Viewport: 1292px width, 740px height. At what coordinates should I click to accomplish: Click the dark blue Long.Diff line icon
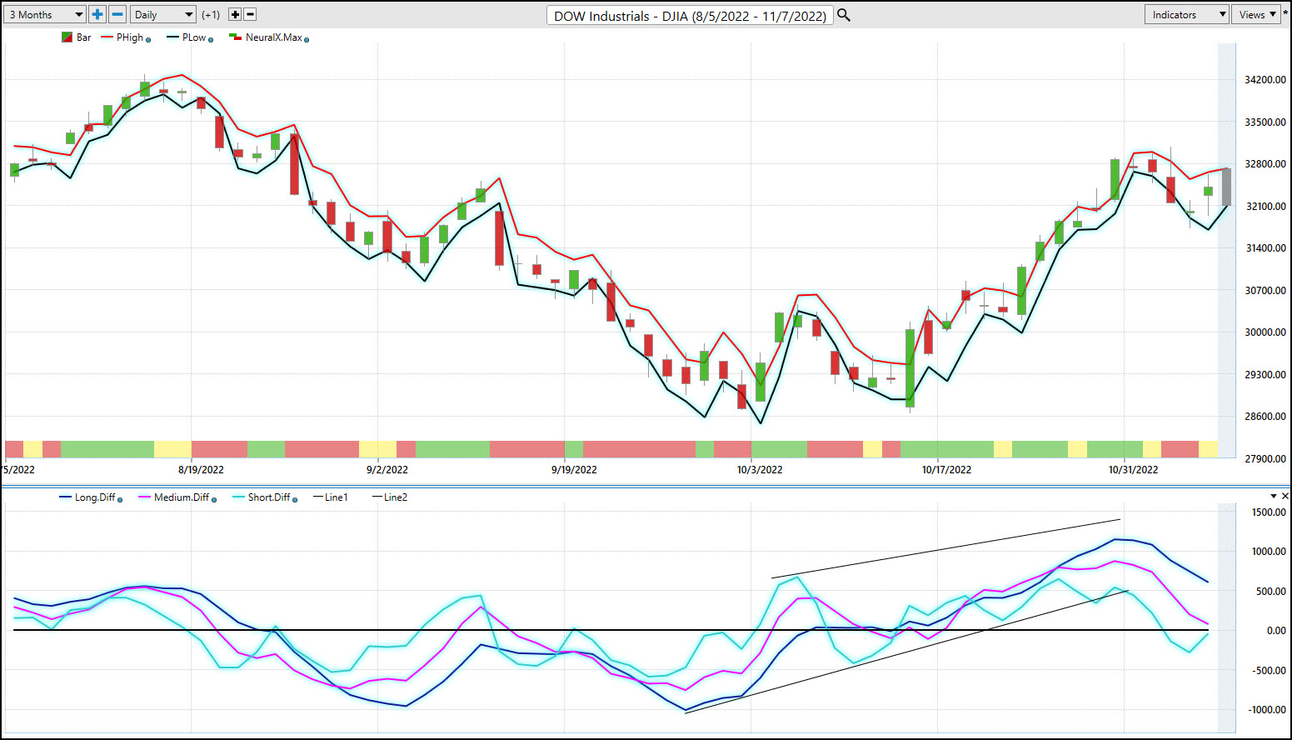(x=66, y=497)
